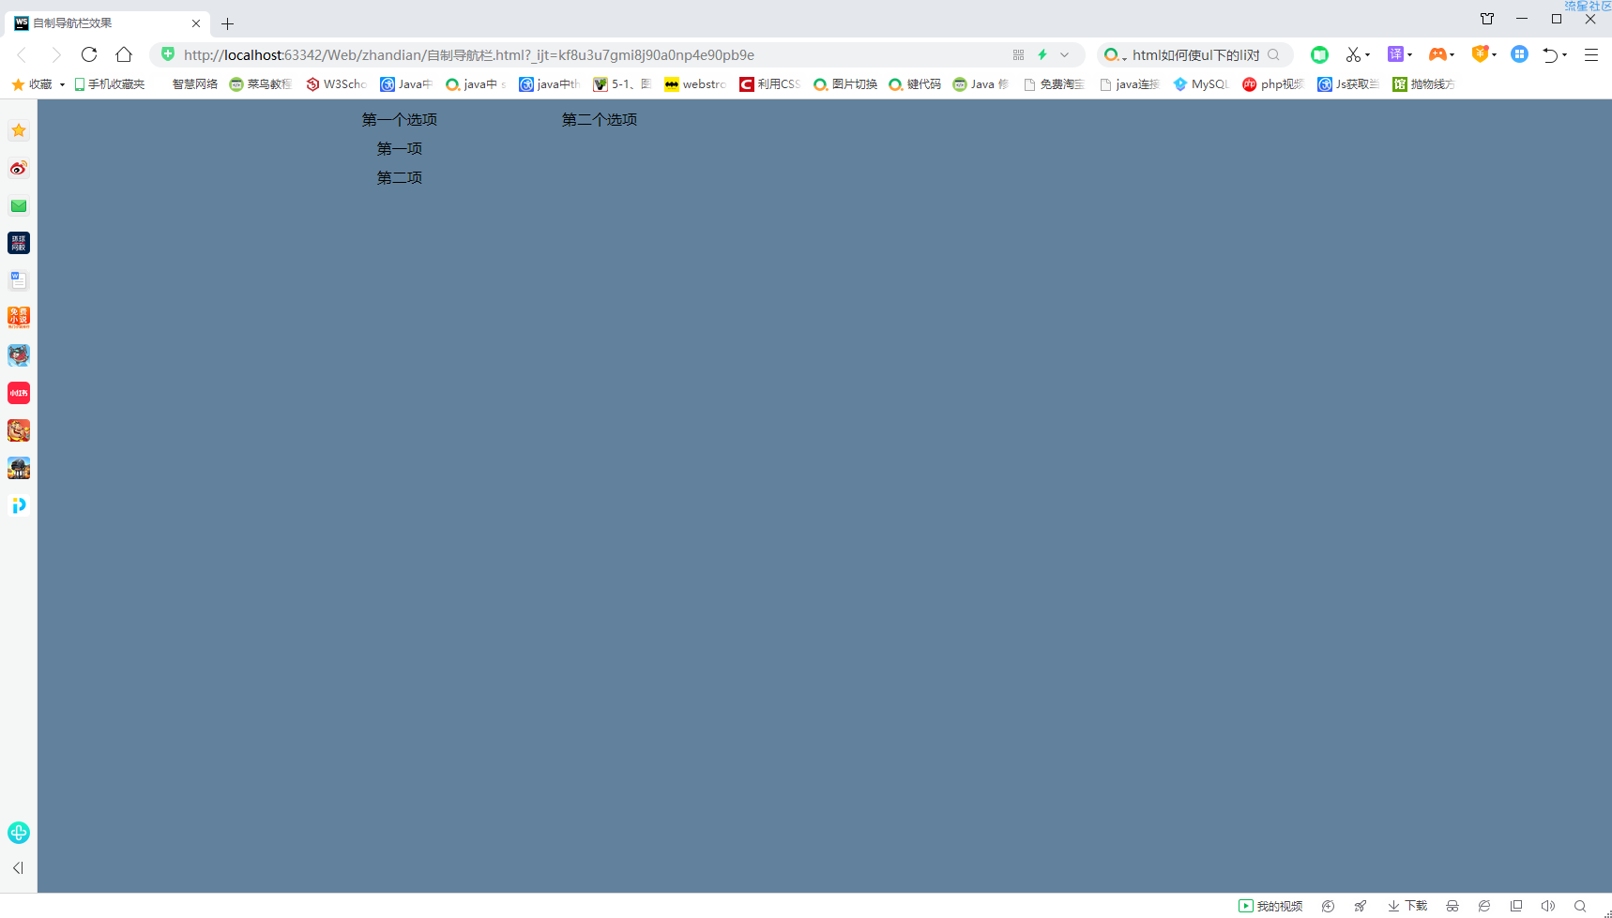This screenshot has width=1612, height=918.
Task: Open 利用CSS bookmark
Action: click(769, 84)
